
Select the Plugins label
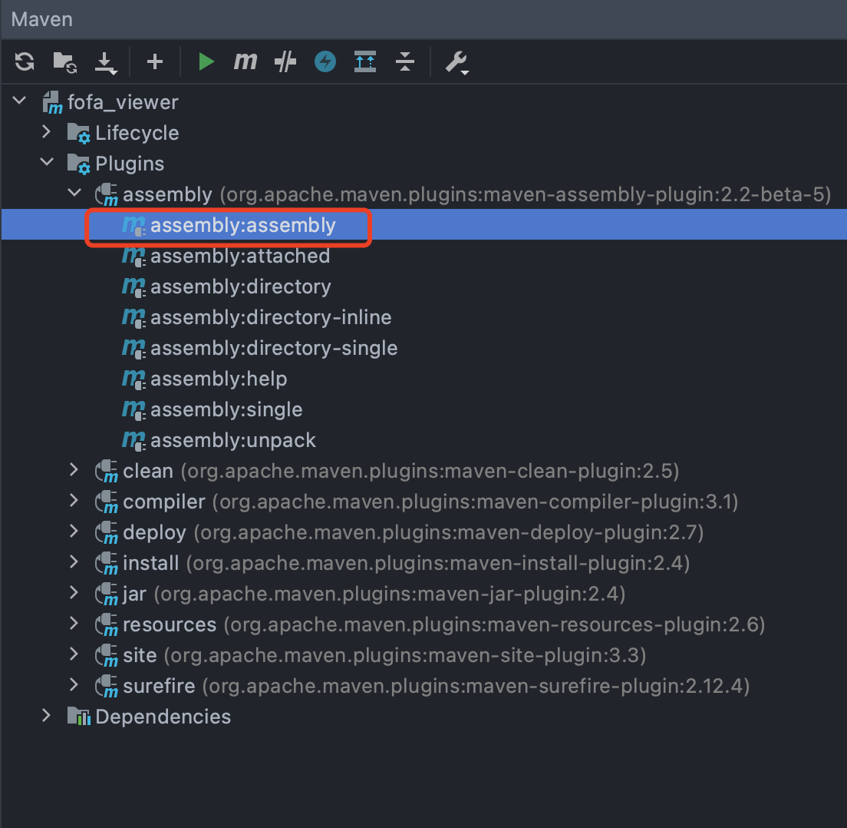(130, 164)
